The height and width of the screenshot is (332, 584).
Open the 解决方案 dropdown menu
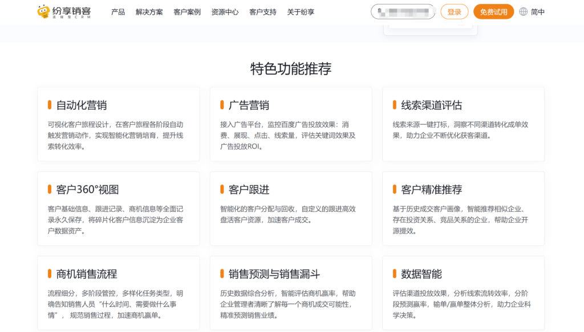148,11
